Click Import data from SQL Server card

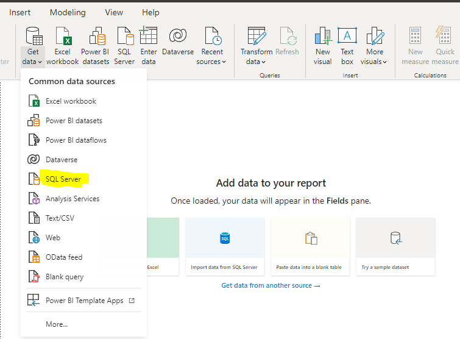tap(225, 246)
